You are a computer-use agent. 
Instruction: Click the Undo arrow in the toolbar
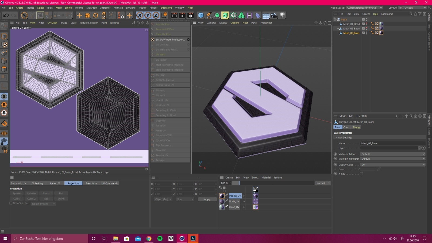[x=6, y=15]
